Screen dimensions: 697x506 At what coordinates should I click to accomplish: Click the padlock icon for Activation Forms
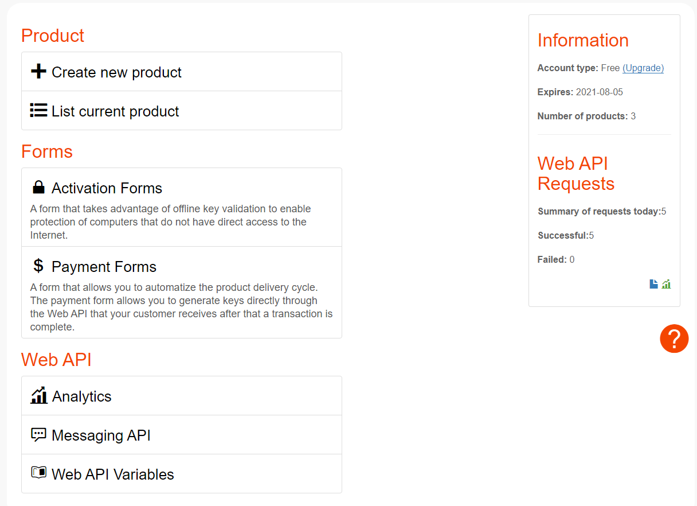coord(38,188)
